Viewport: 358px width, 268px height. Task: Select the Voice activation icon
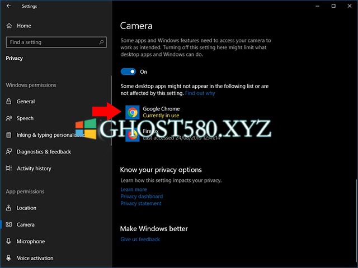click(9, 258)
